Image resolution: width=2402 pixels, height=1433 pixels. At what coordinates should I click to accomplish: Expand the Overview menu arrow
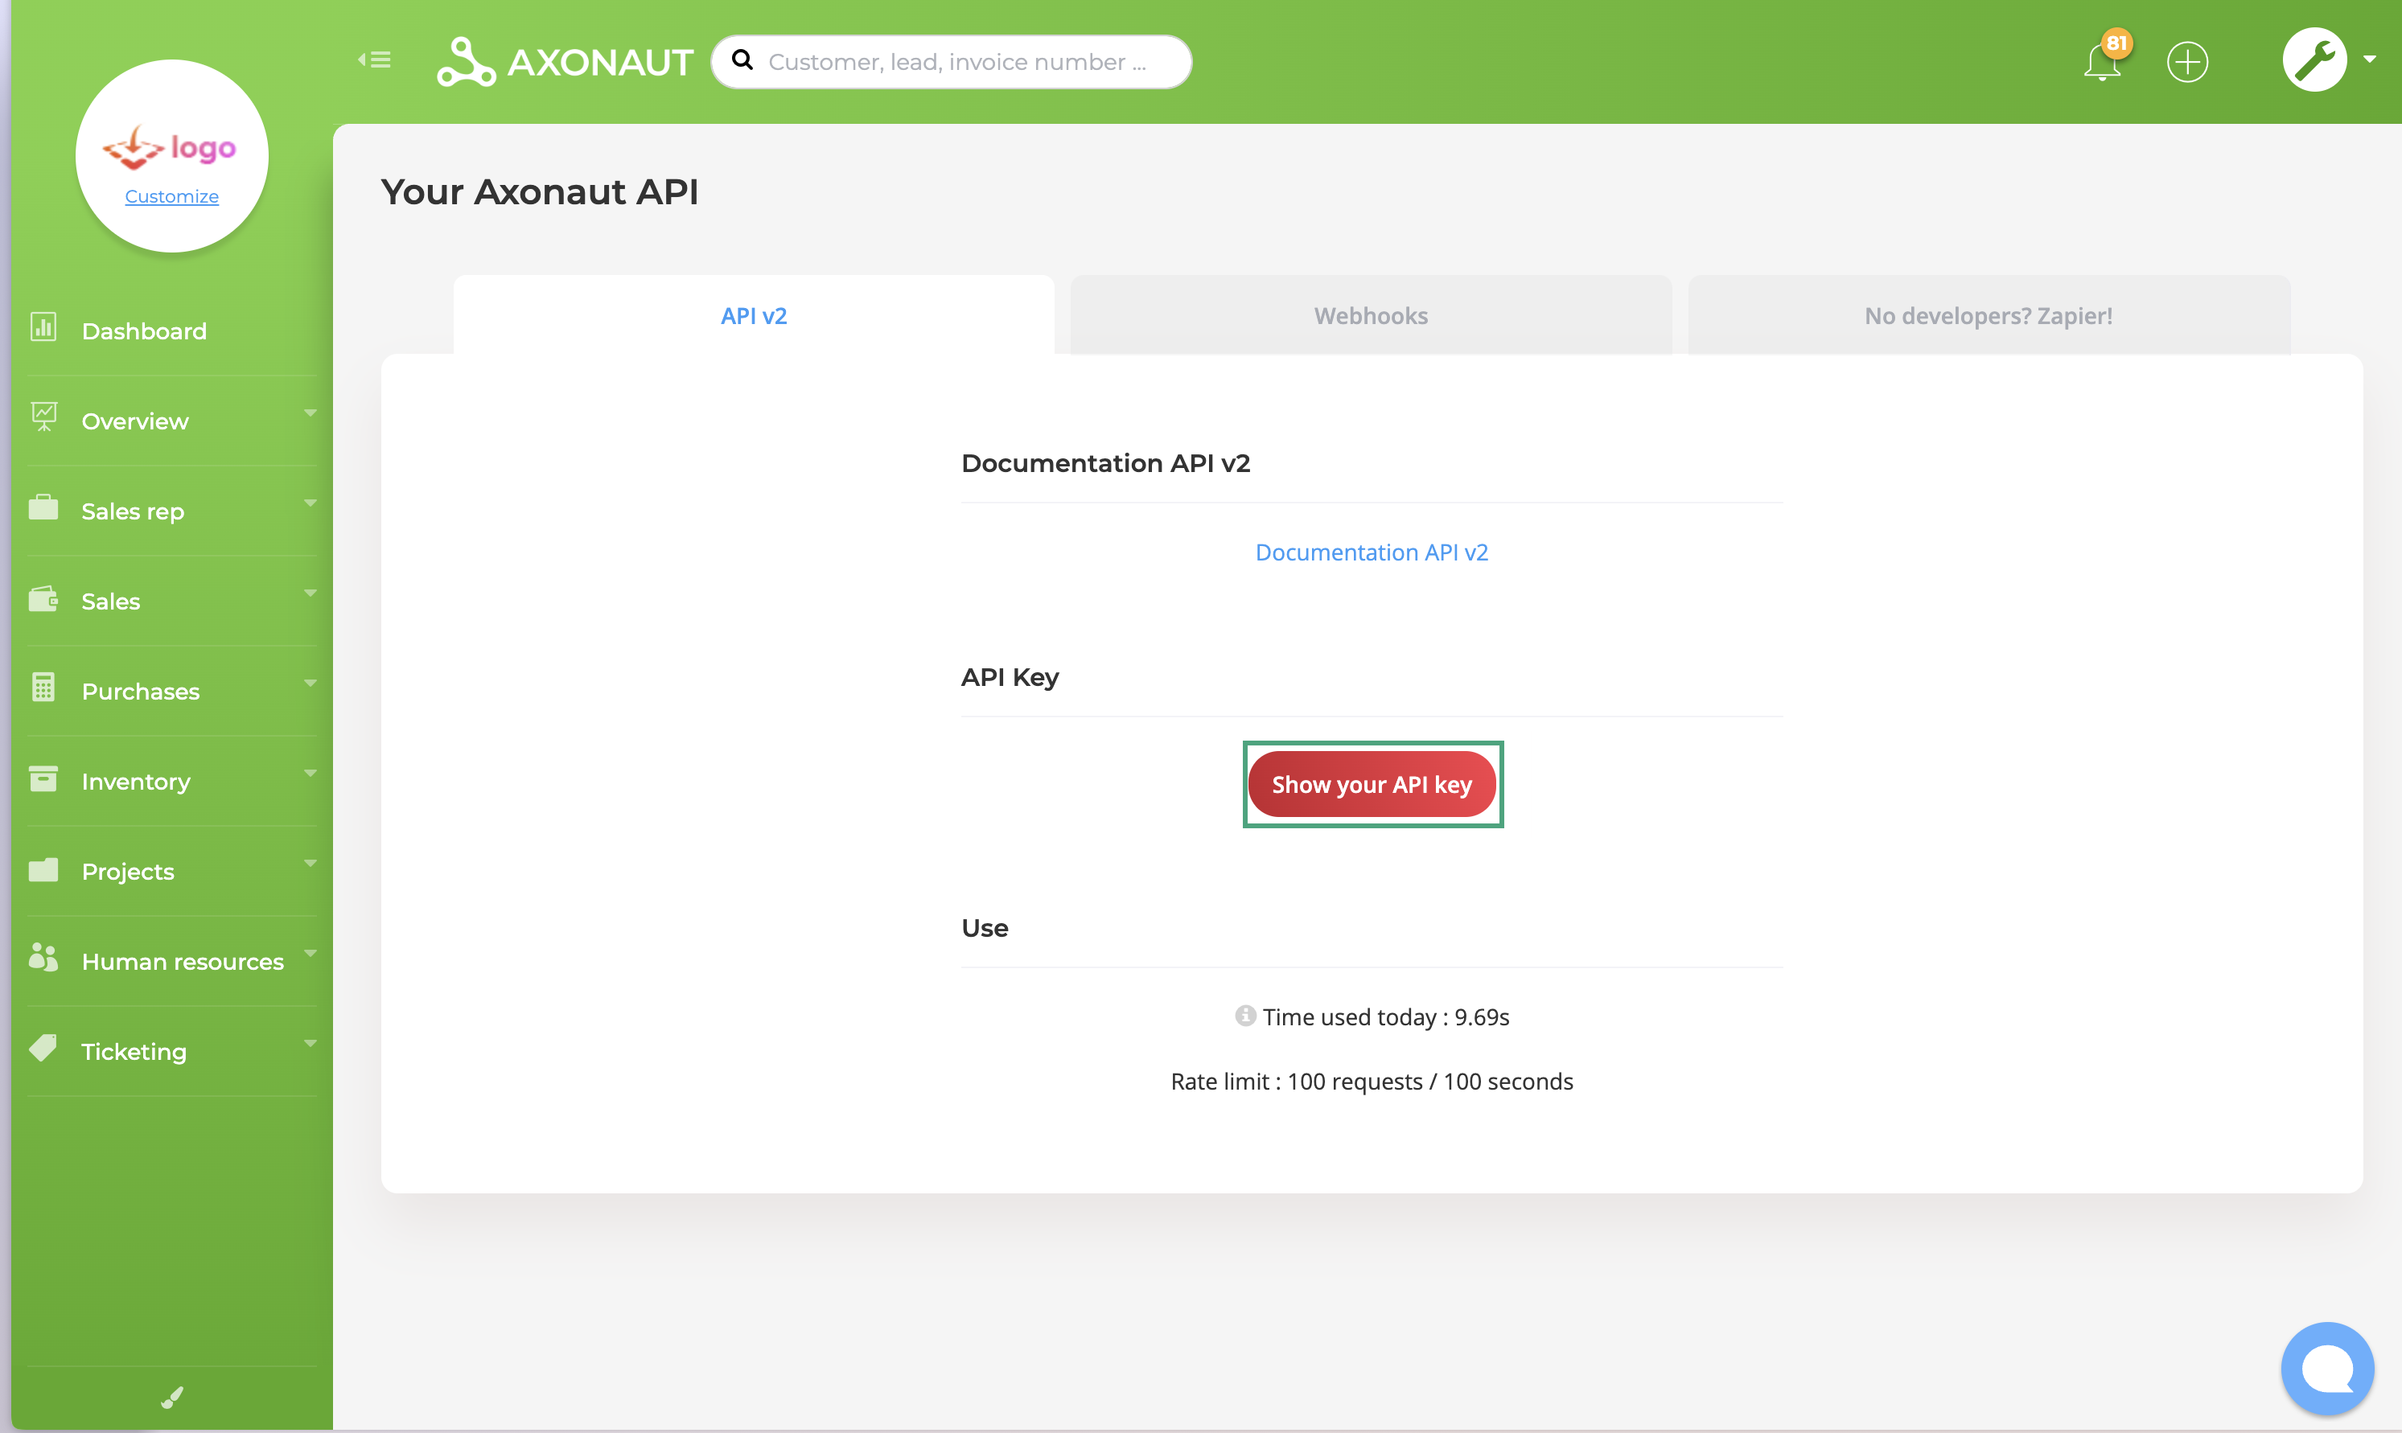tap(310, 413)
